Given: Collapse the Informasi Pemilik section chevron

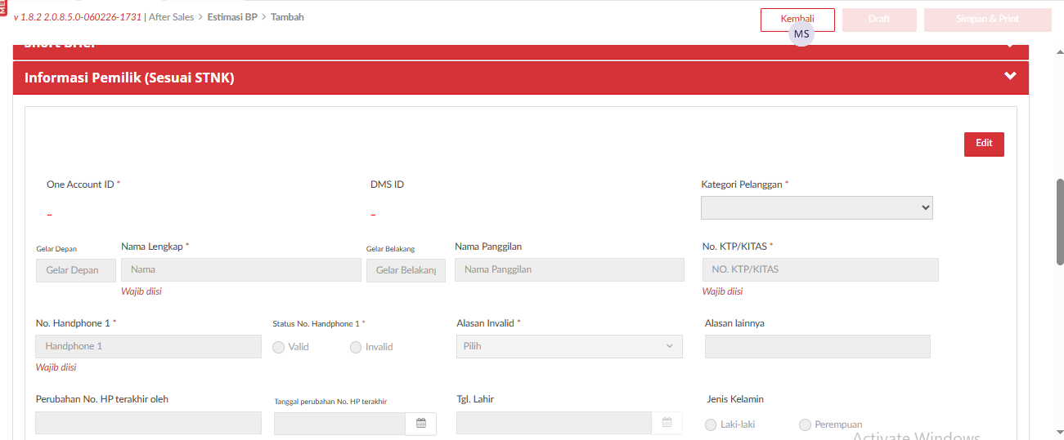Looking at the screenshot, I should coord(1010,77).
